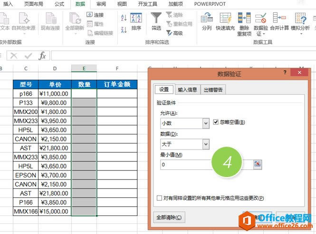
Task: Click 模拟分析 what-if analysis icon
Action: pos(300,18)
